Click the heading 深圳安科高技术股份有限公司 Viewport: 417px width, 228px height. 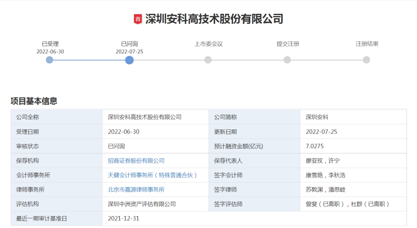pos(214,19)
